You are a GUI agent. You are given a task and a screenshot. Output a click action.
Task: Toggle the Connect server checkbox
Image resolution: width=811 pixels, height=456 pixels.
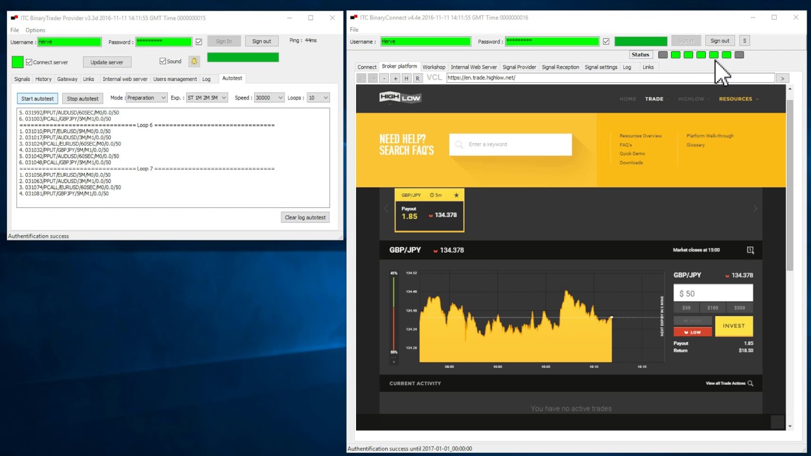pyautogui.click(x=29, y=62)
